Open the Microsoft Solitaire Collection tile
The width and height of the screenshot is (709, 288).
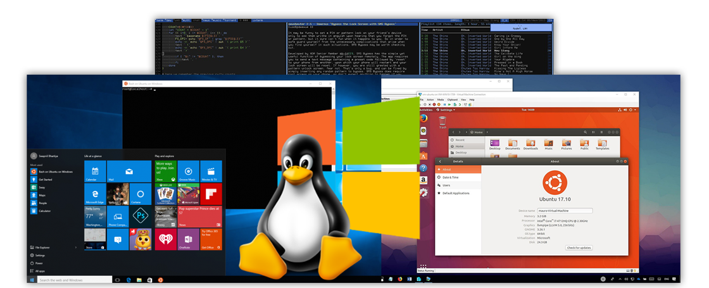[165, 194]
